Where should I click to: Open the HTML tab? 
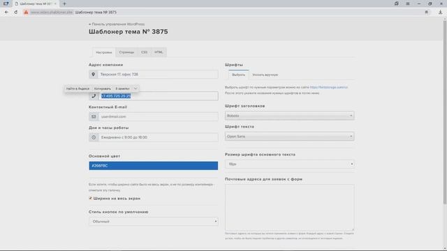[x=159, y=52]
